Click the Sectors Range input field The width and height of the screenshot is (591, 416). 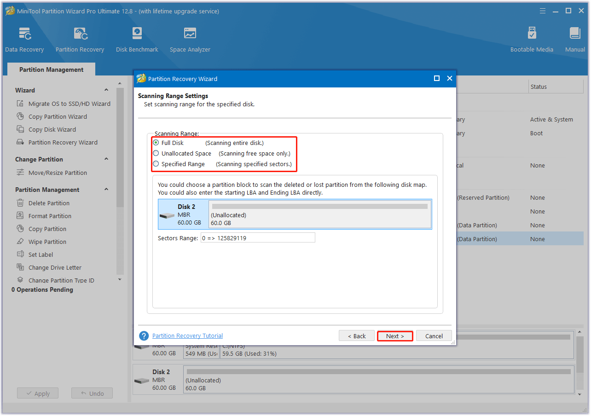258,237
